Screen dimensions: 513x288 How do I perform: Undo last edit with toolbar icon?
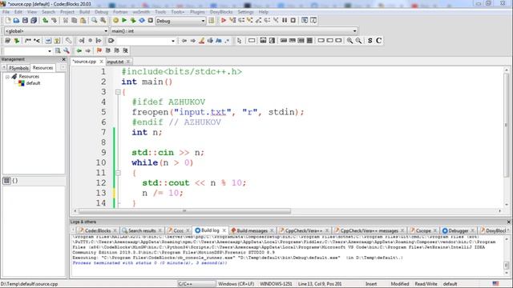coord(46,21)
